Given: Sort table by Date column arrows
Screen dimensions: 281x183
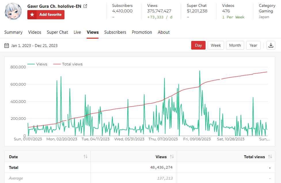Looking at the screenshot, I should coord(86,157).
